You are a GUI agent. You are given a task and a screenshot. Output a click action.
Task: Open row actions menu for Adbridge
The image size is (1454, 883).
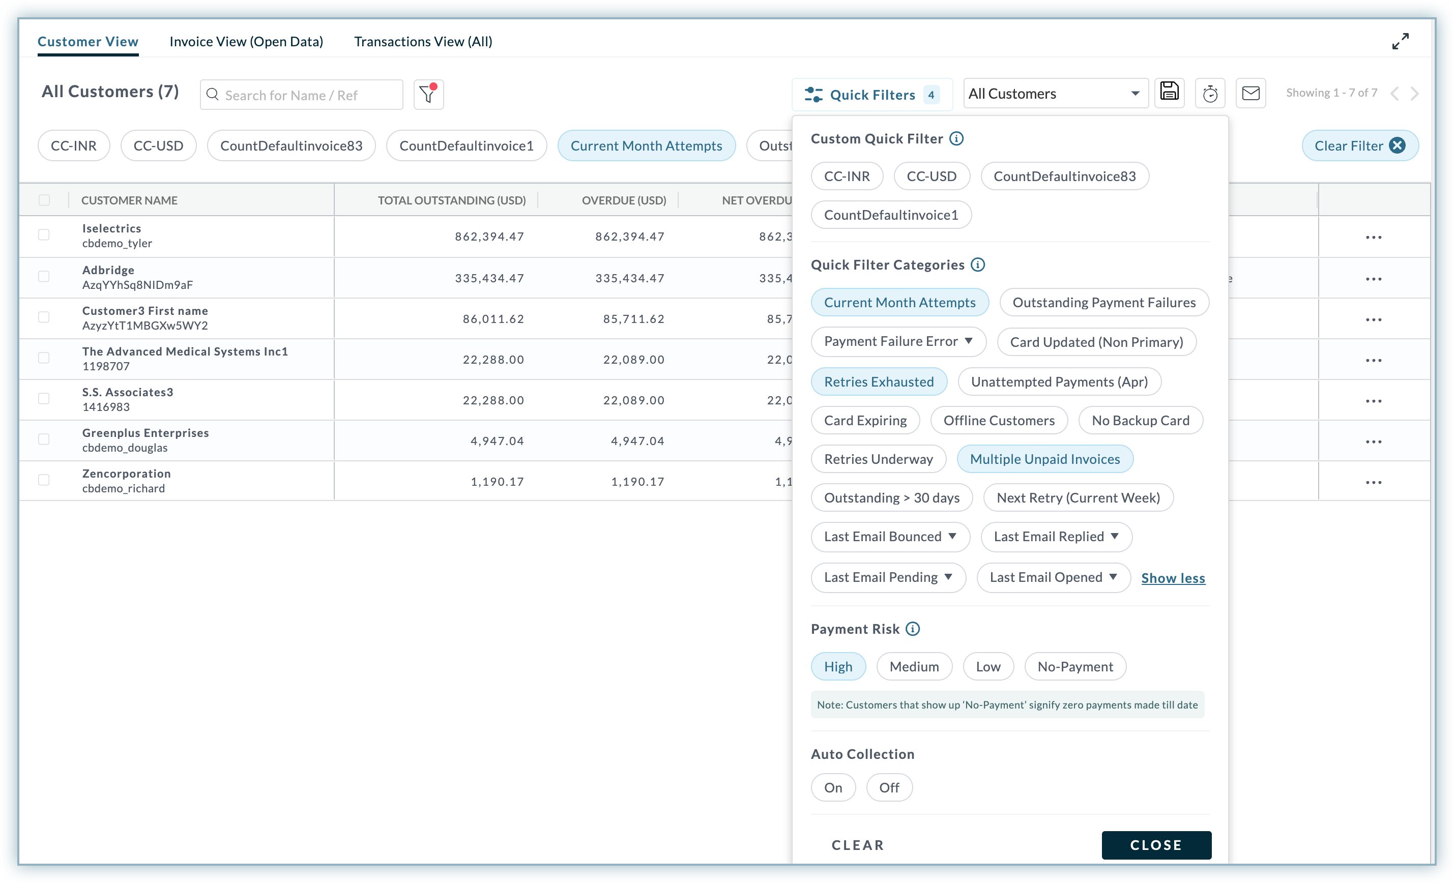(x=1373, y=279)
